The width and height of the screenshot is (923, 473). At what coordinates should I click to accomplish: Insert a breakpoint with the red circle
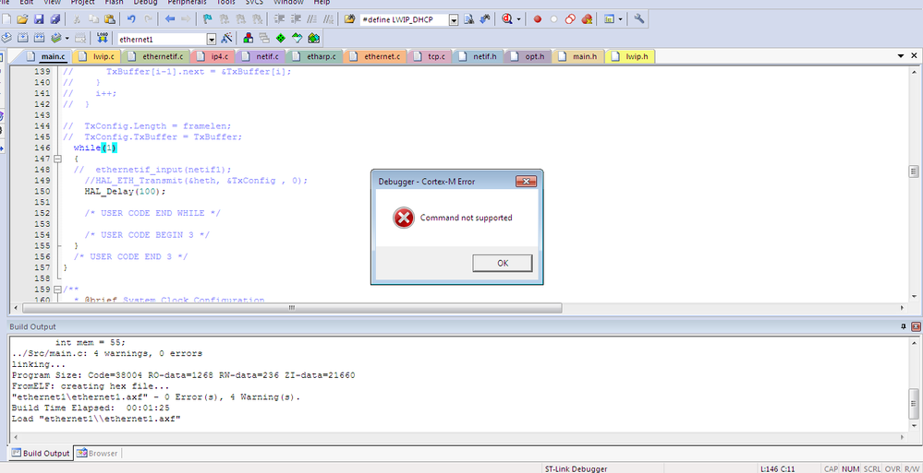tap(538, 18)
